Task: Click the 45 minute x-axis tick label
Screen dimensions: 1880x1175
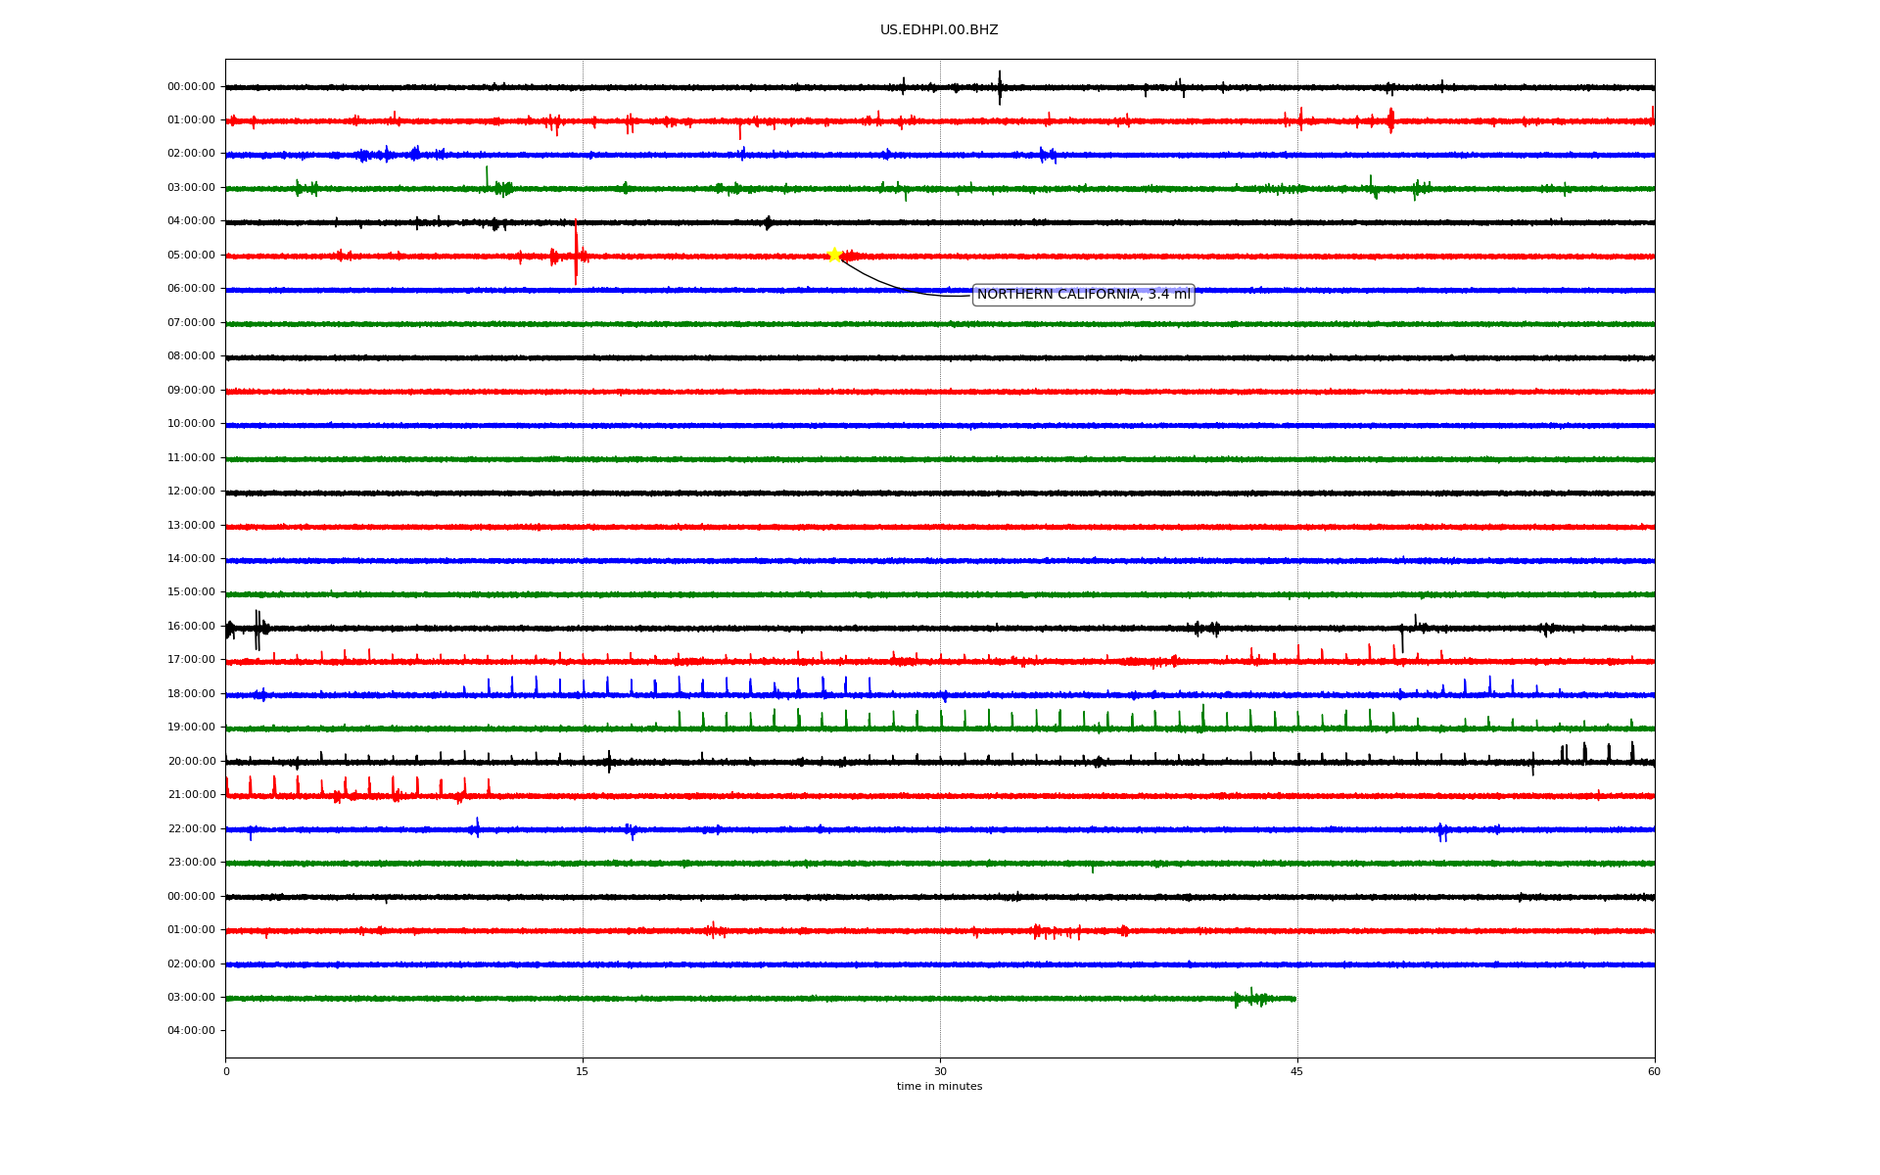Action: tap(1296, 1072)
